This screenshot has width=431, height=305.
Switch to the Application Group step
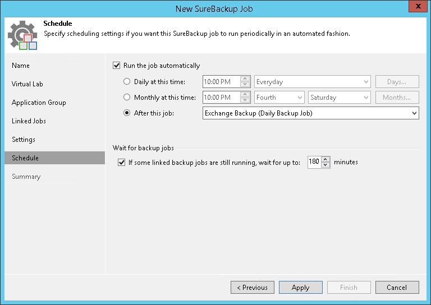pyautogui.click(x=39, y=103)
